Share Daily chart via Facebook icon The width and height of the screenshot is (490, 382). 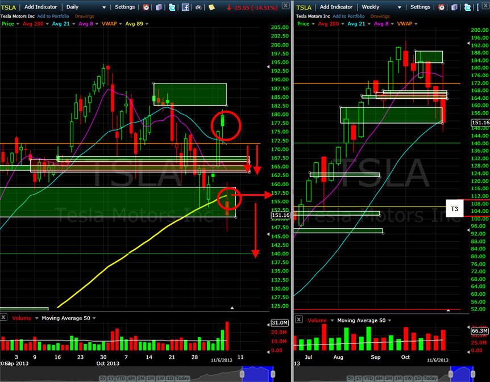coord(185,7)
